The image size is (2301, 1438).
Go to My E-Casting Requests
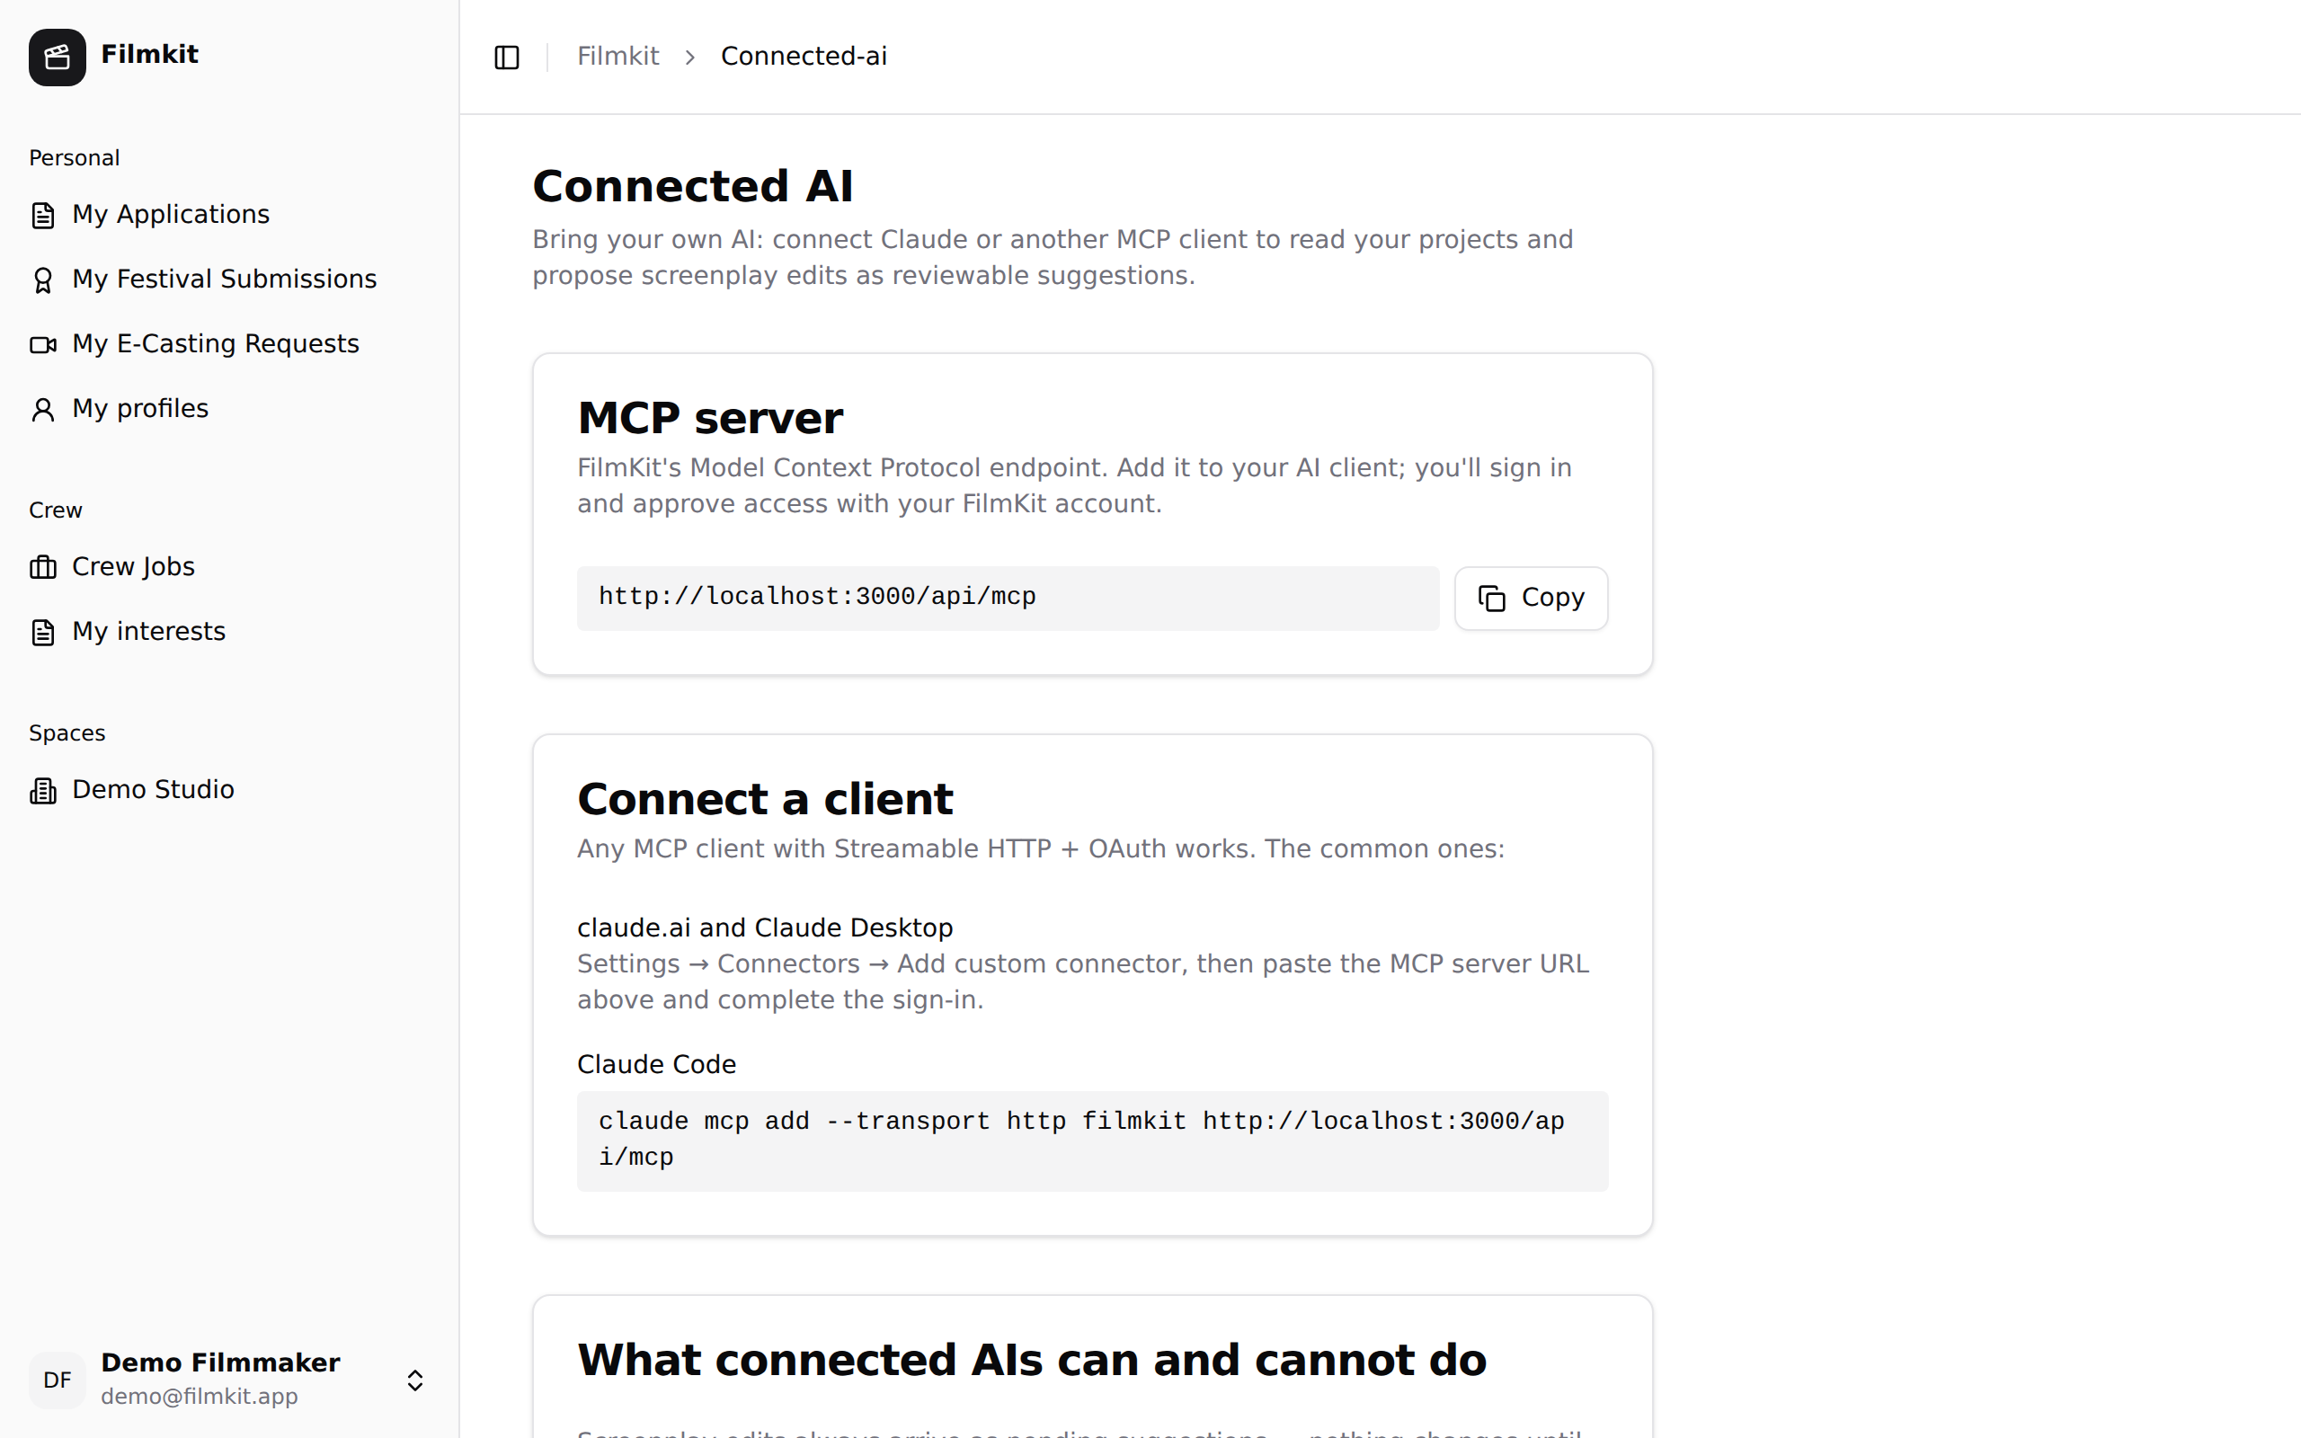coord(229,344)
